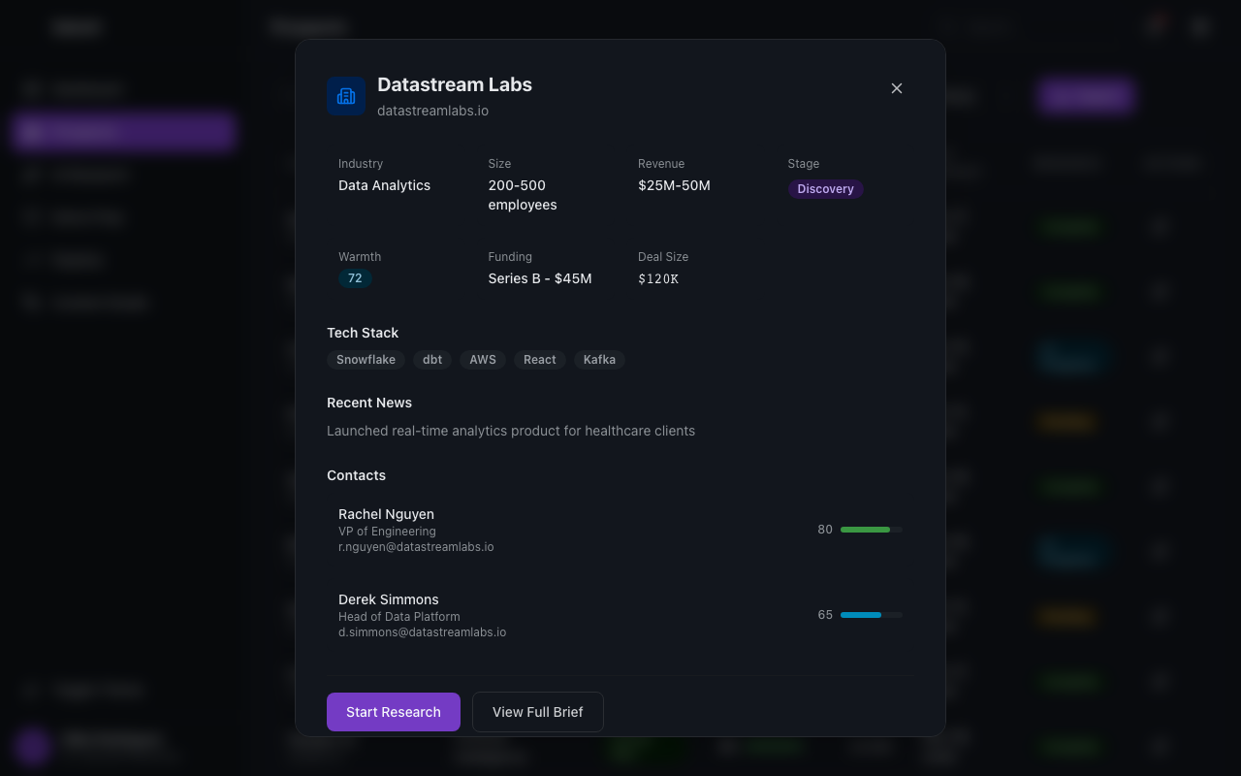Open View Full Brief
The width and height of the screenshot is (1241, 776).
538,712
